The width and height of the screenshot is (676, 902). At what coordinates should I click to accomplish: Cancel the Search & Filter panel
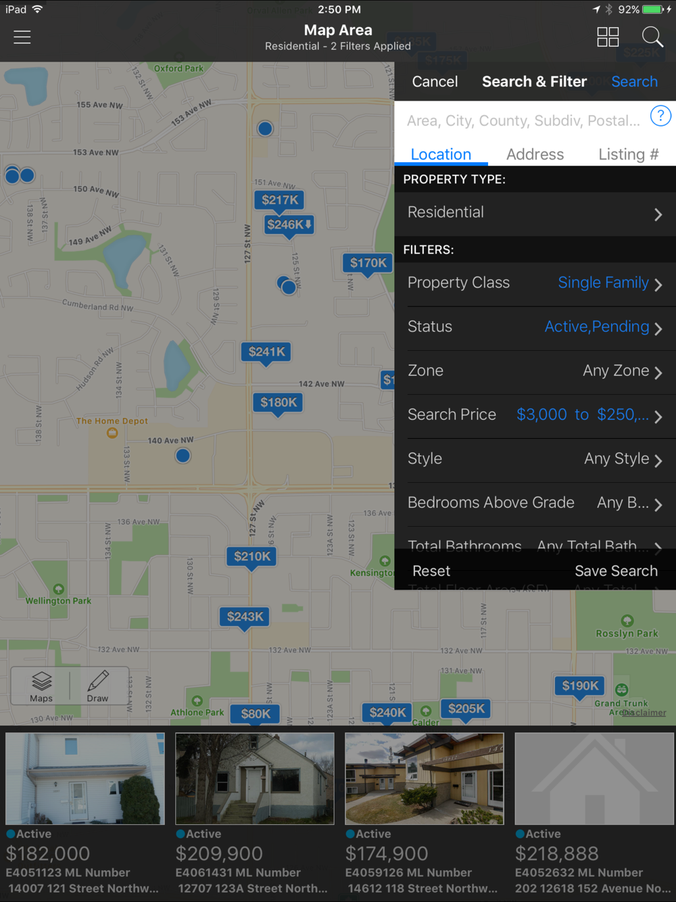pyautogui.click(x=435, y=82)
